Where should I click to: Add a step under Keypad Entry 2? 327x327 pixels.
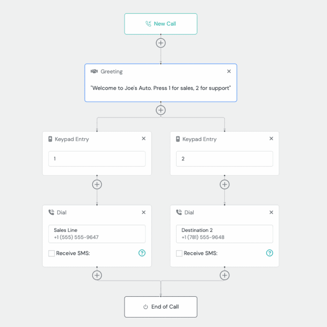pyautogui.click(x=224, y=184)
